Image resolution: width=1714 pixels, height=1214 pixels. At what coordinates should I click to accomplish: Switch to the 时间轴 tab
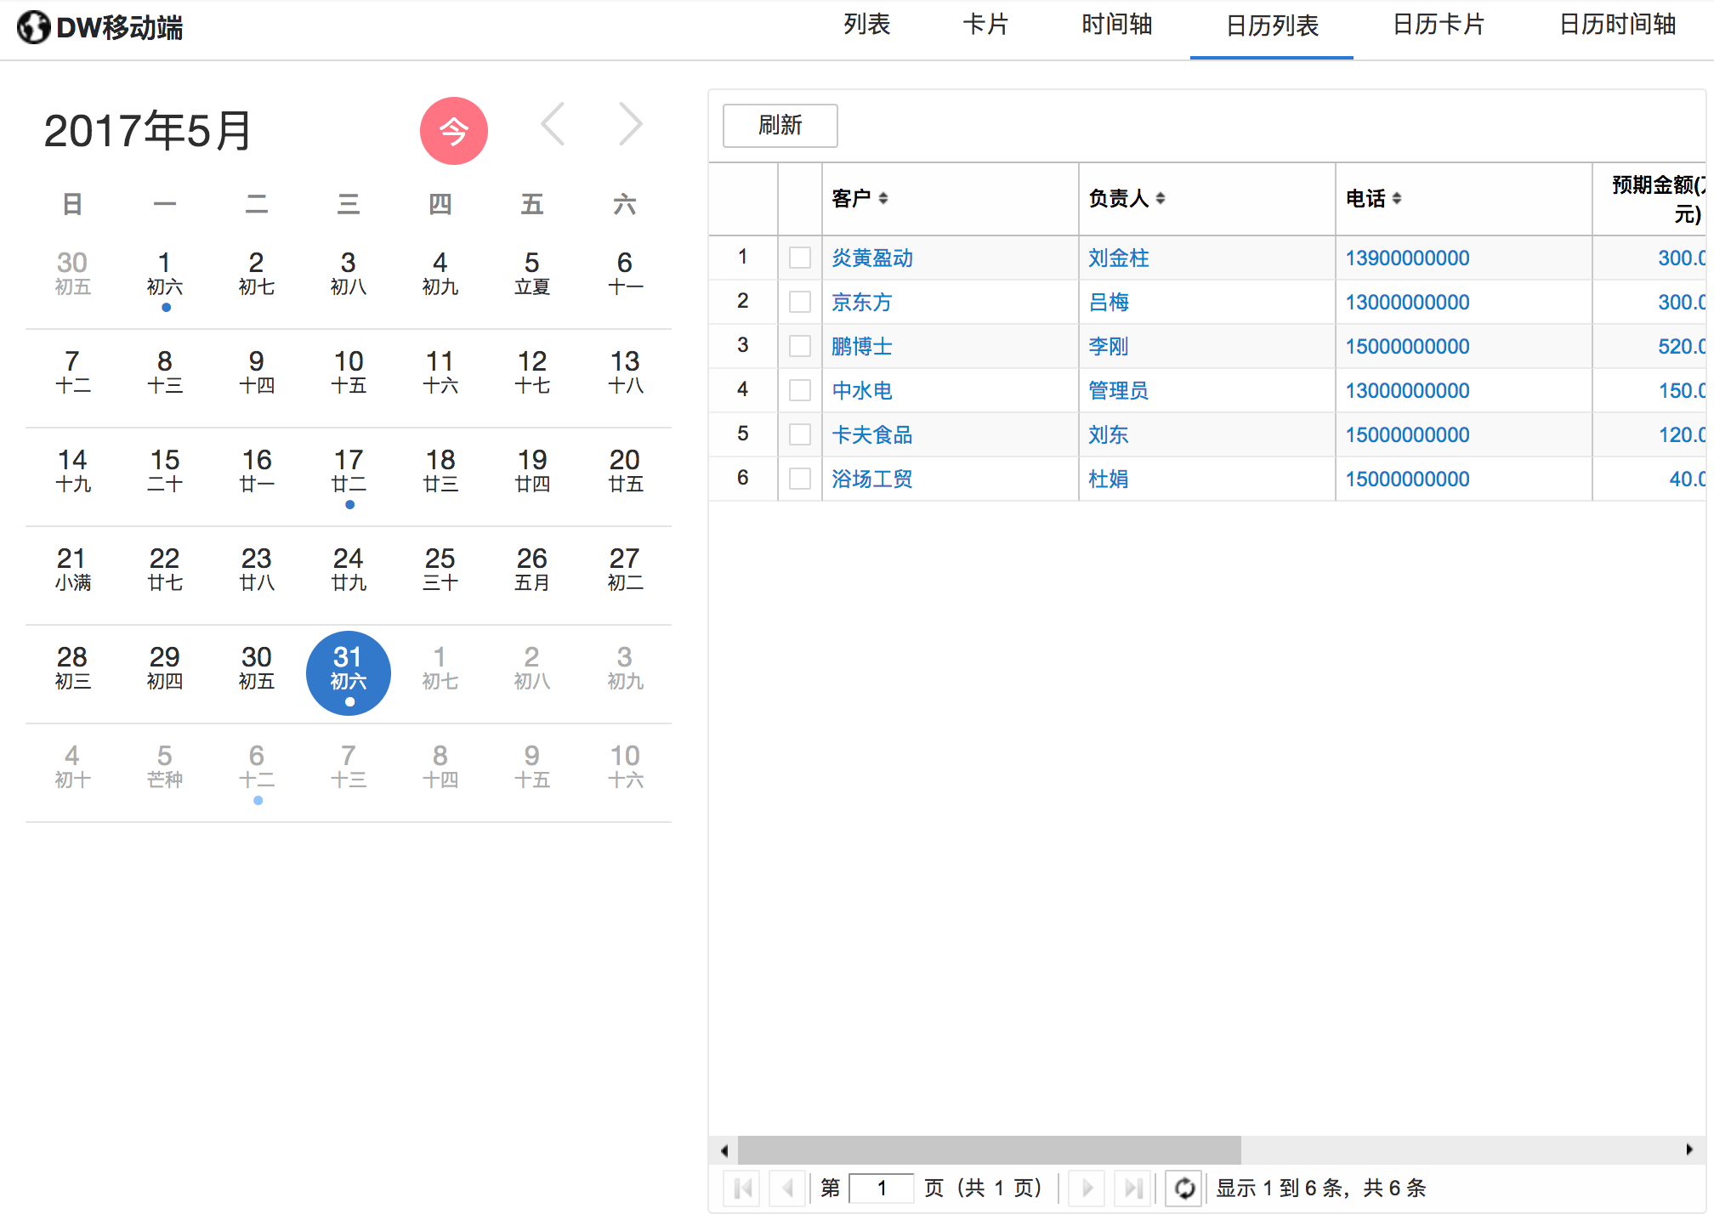[x=1116, y=25]
